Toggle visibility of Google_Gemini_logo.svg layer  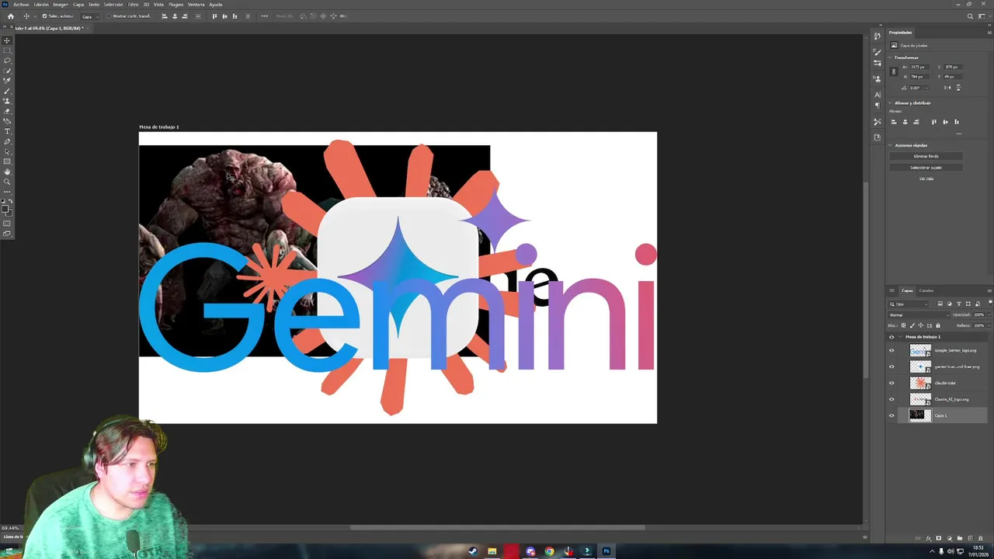click(891, 350)
